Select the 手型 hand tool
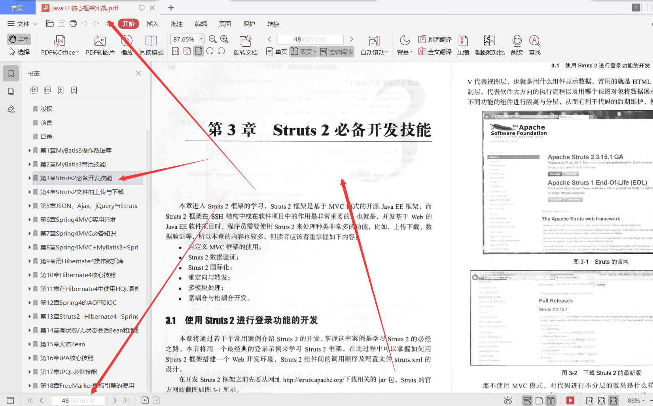This screenshot has width=653, height=406. (x=19, y=39)
